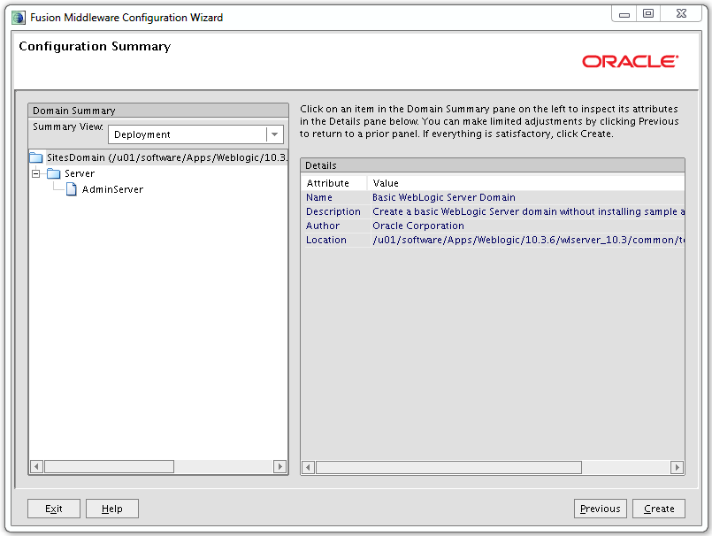Click Details pane right scroll arrow

point(677,467)
